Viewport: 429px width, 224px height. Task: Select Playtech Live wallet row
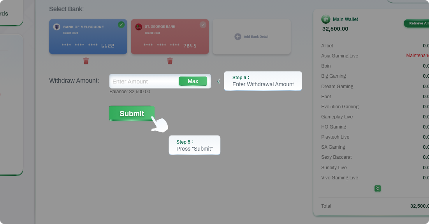(x=335, y=137)
